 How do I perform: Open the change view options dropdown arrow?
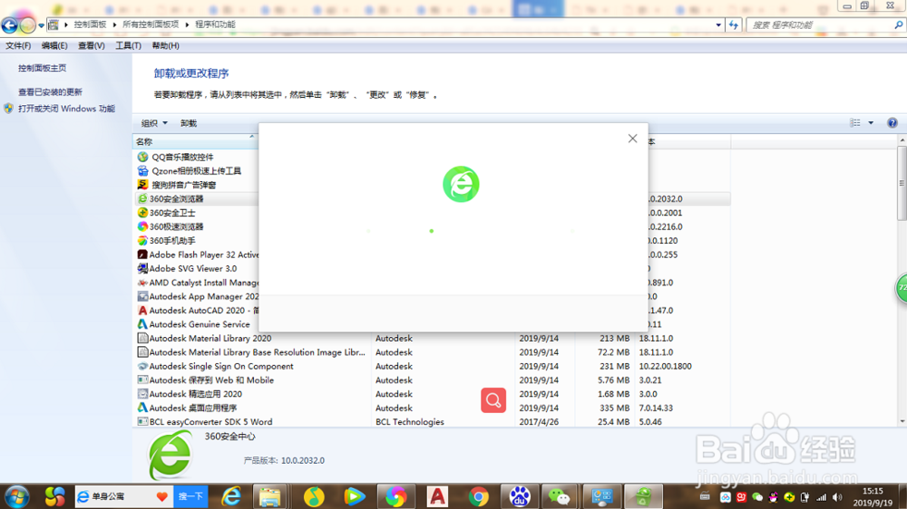871,123
